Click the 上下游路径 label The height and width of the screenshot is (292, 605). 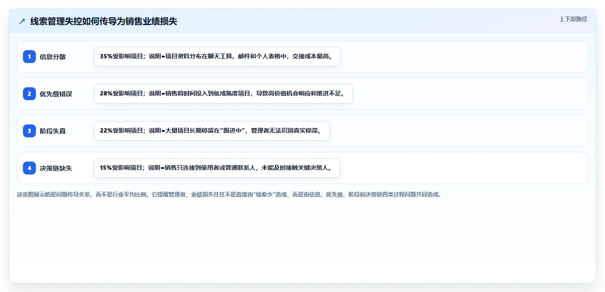click(x=573, y=19)
